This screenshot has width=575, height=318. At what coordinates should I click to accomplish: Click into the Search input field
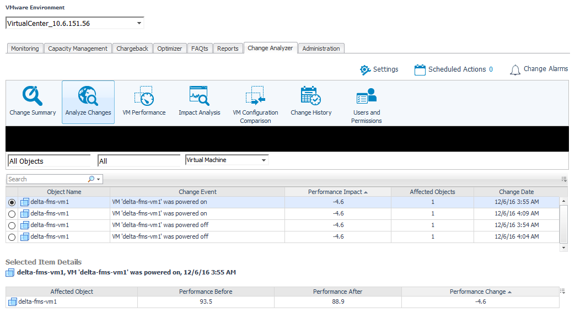pos(47,179)
